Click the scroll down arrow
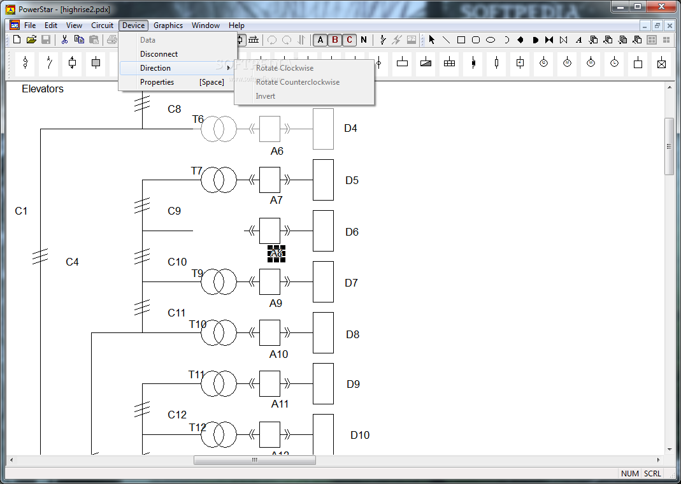 (x=670, y=450)
